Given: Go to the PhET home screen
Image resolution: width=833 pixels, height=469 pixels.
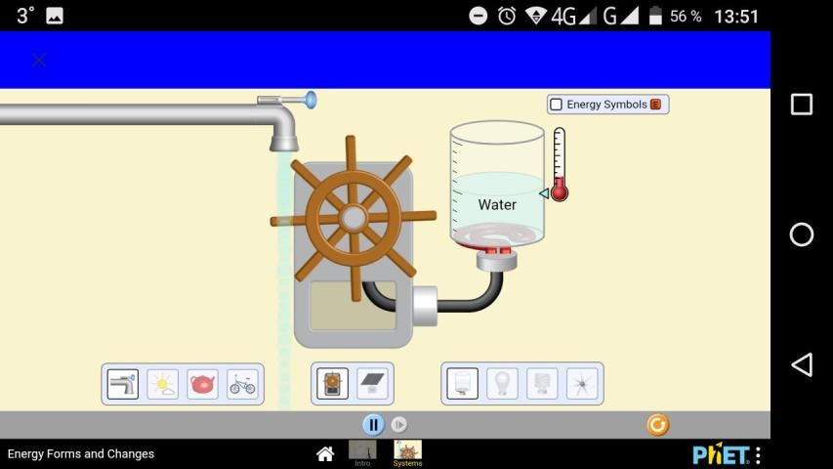Looking at the screenshot, I should click(x=326, y=453).
